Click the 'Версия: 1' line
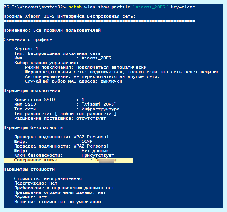This screenshot has height=212, width=227. pos(26,49)
